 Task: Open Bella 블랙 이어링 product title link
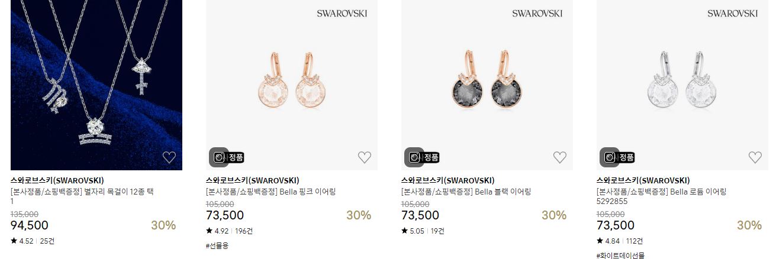click(x=466, y=192)
